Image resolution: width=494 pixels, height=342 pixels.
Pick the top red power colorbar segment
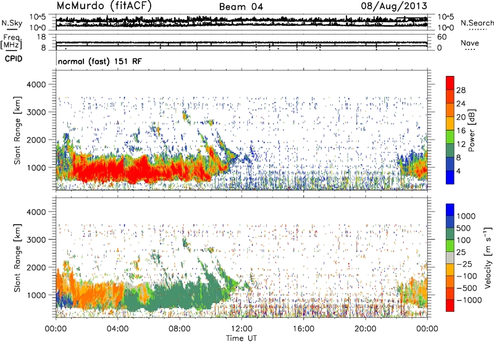coord(450,83)
